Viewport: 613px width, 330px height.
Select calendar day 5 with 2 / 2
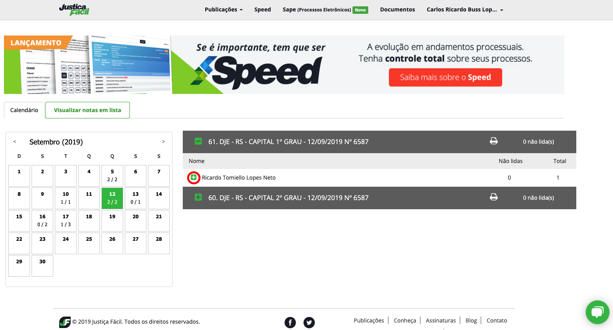112,176
